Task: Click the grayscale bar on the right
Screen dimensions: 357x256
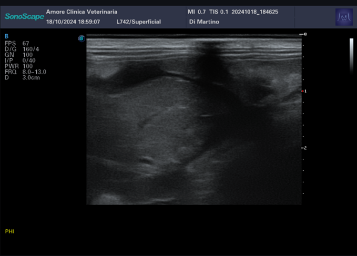Action: tap(351, 55)
